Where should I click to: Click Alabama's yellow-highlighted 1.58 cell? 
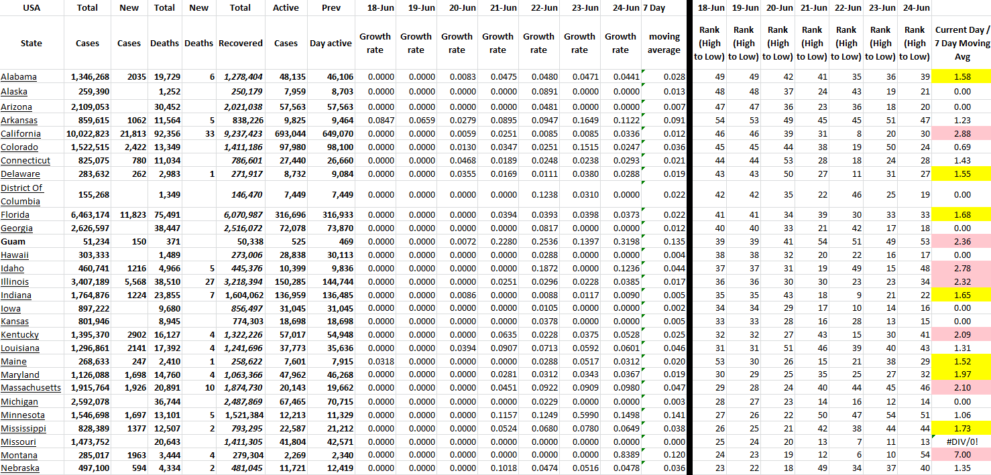pyautogui.click(x=961, y=77)
